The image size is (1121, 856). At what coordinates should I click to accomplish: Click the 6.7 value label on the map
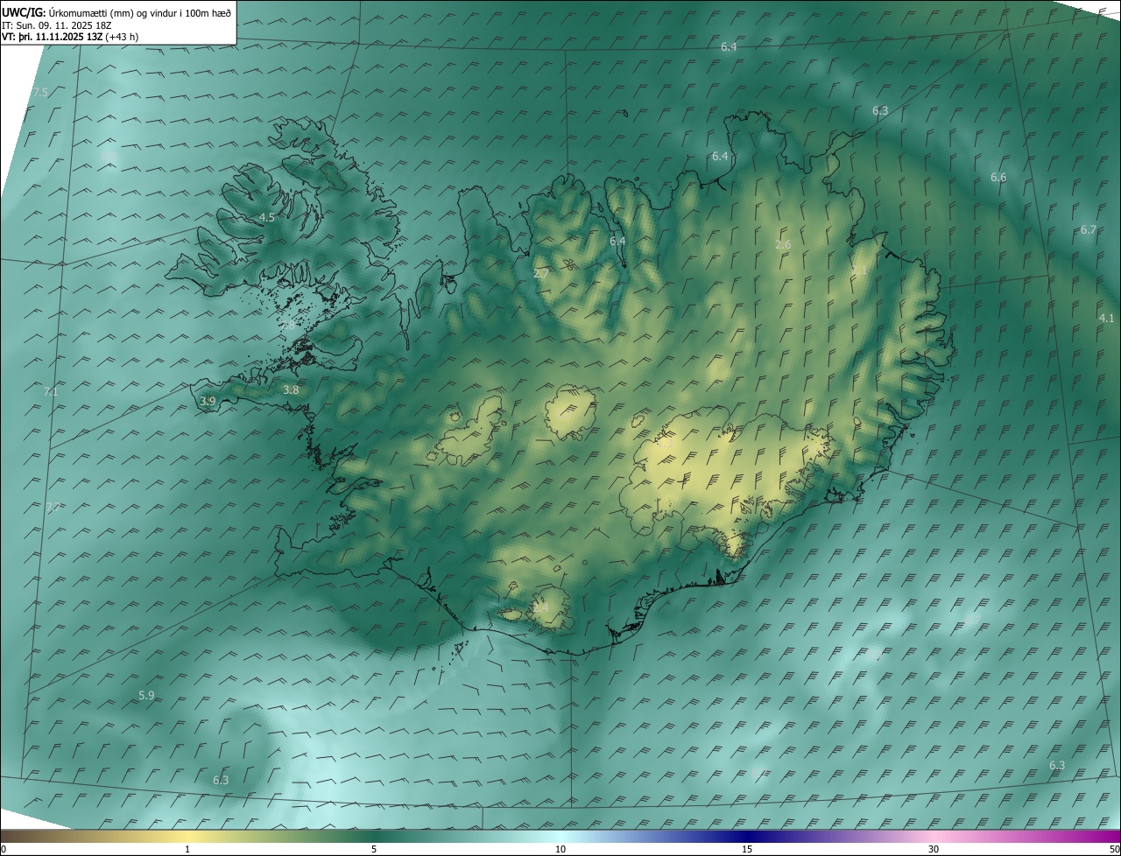(1088, 230)
